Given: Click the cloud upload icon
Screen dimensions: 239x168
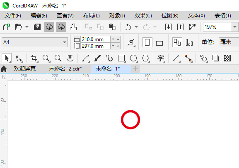Looking at the screenshot, I should coord(61,27).
